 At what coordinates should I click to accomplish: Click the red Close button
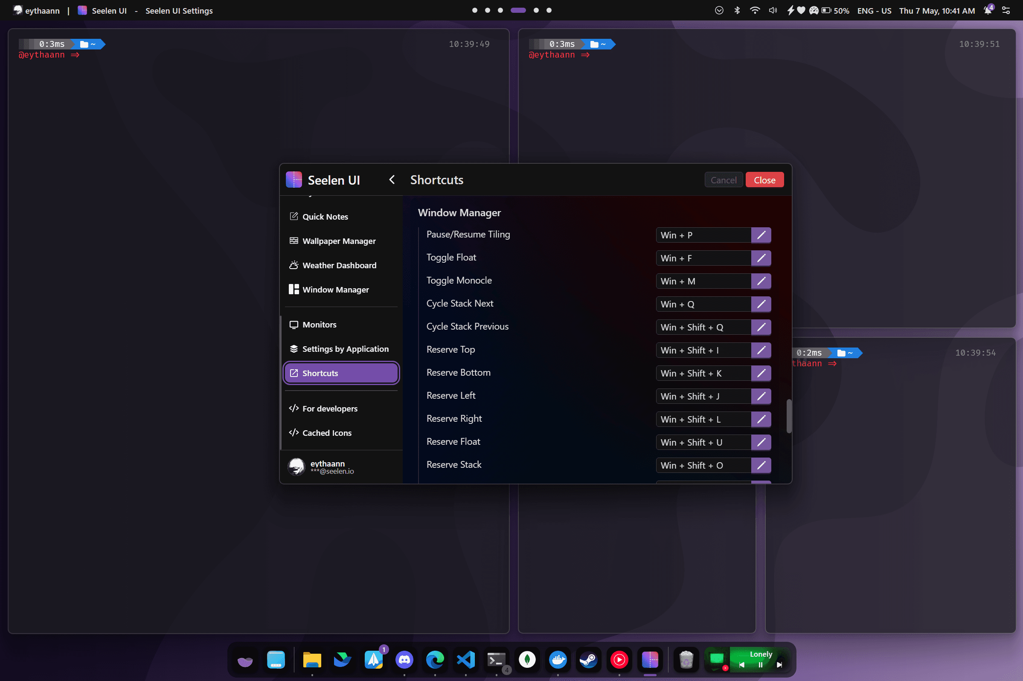coord(764,180)
